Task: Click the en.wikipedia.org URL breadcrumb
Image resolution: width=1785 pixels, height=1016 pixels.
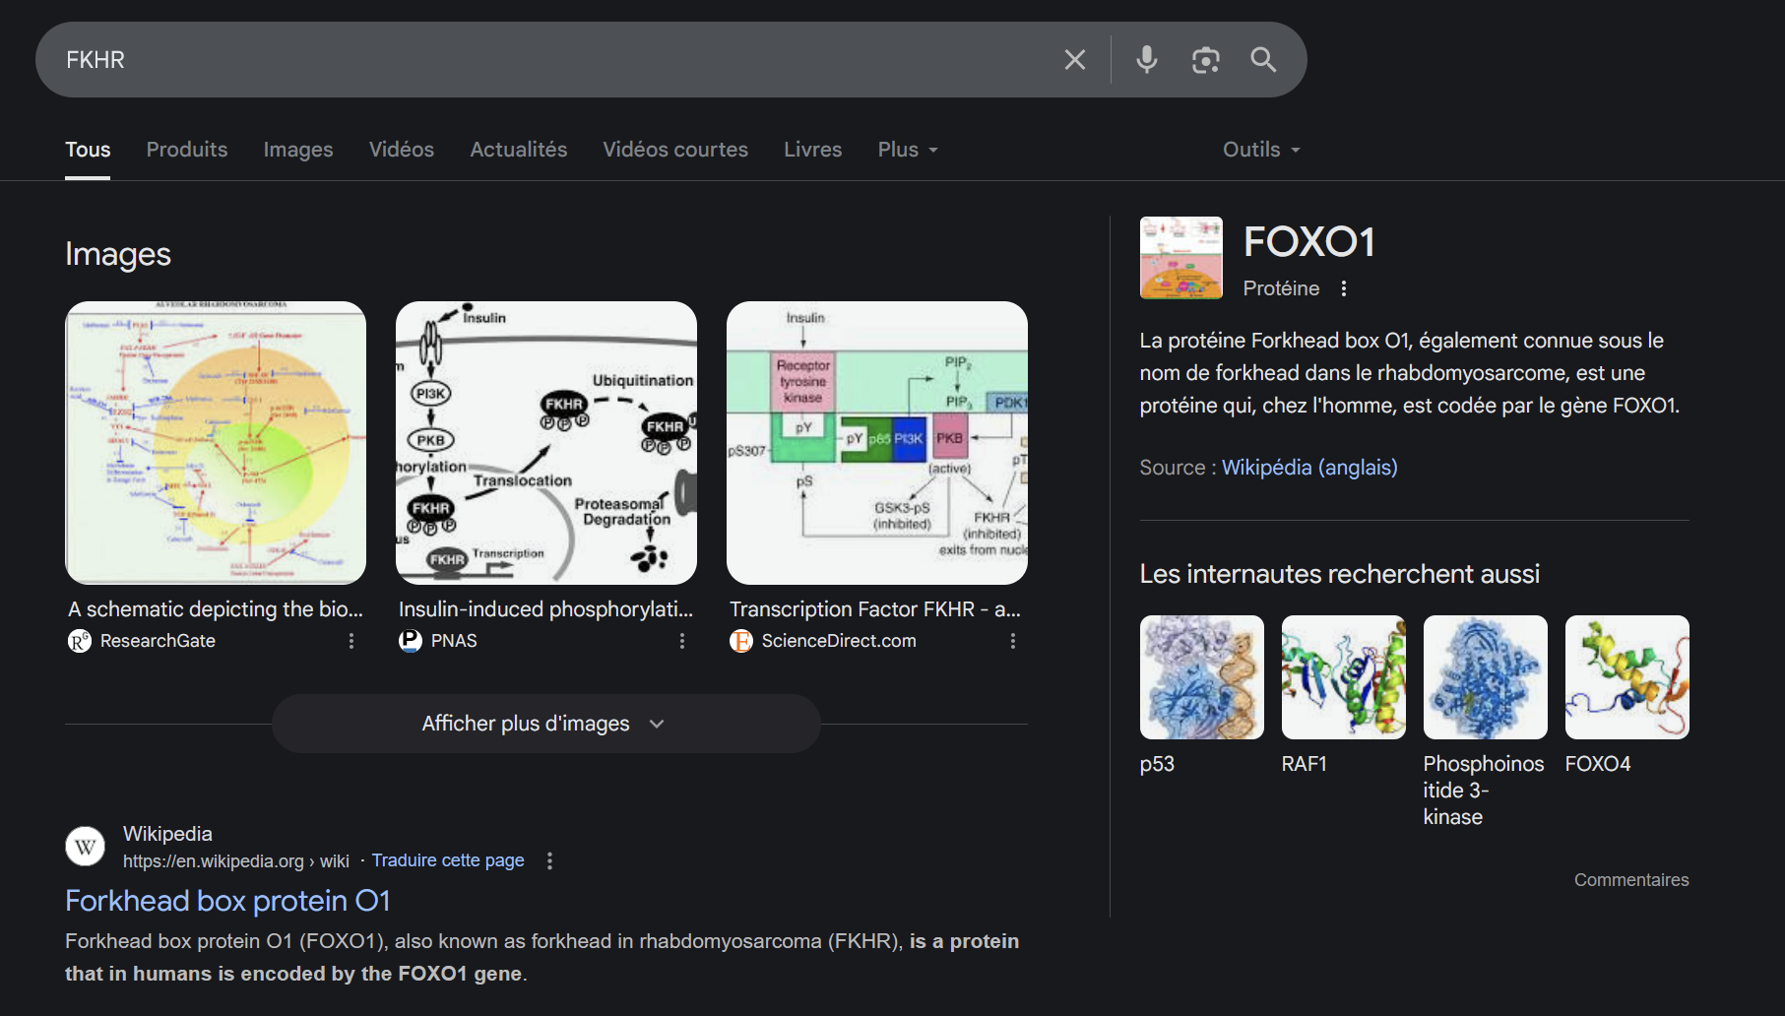Action: 236,861
